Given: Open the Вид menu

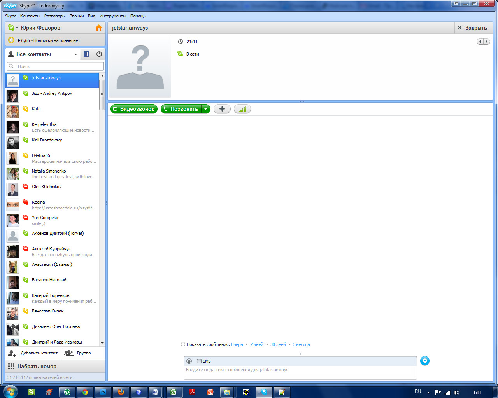Looking at the screenshot, I should 91,16.
